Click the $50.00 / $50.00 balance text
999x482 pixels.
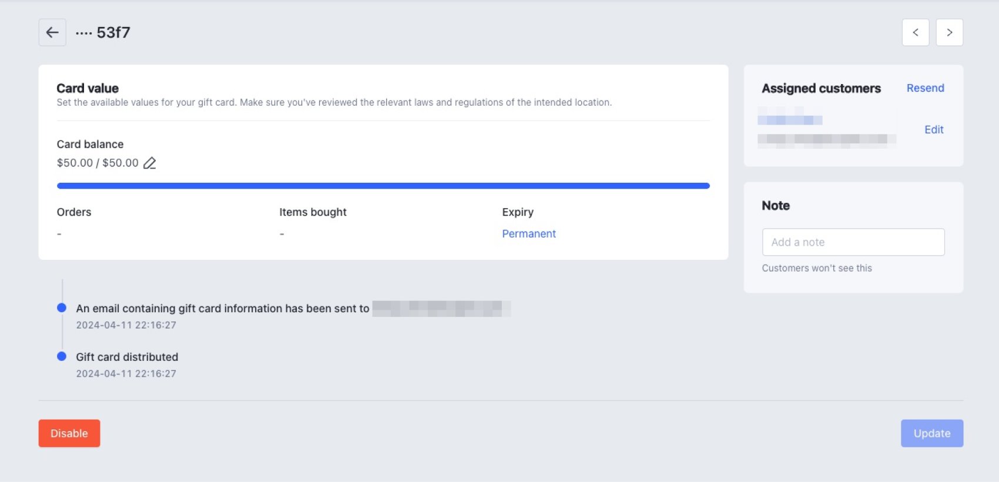[98, 163]
